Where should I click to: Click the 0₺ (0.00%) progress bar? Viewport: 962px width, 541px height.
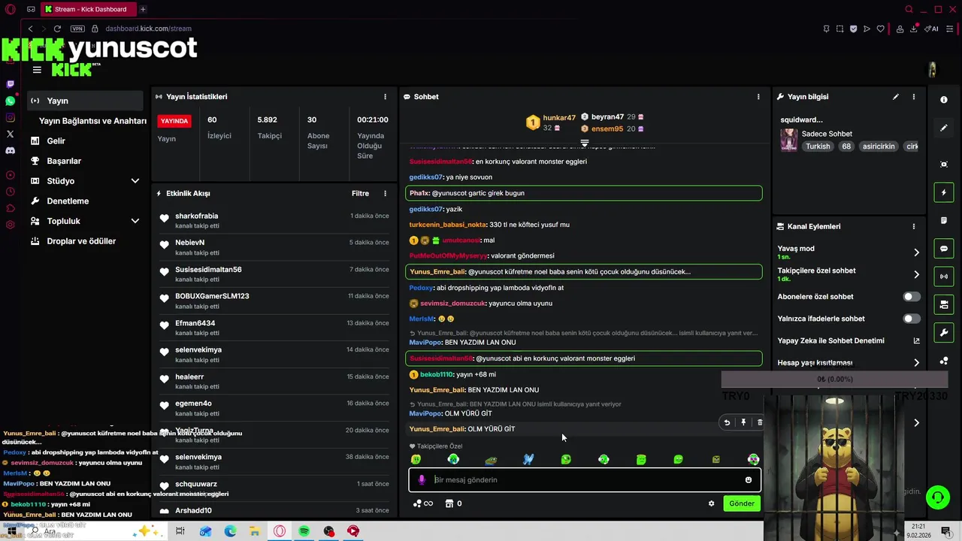[835, 379]
